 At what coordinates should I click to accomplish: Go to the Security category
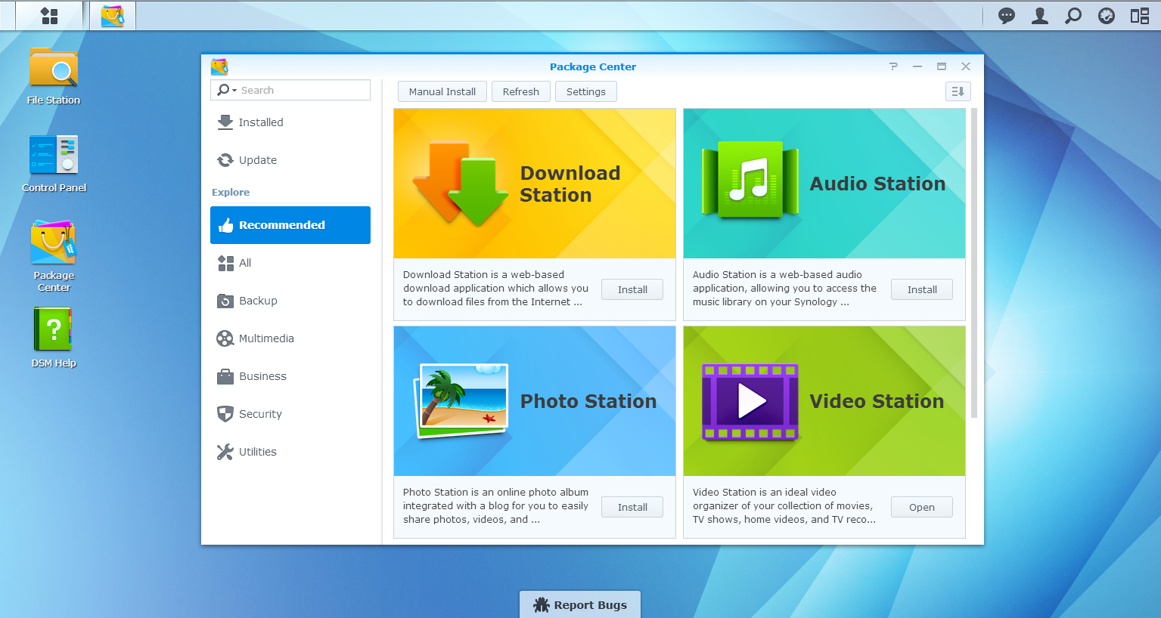tap(260, 414)
